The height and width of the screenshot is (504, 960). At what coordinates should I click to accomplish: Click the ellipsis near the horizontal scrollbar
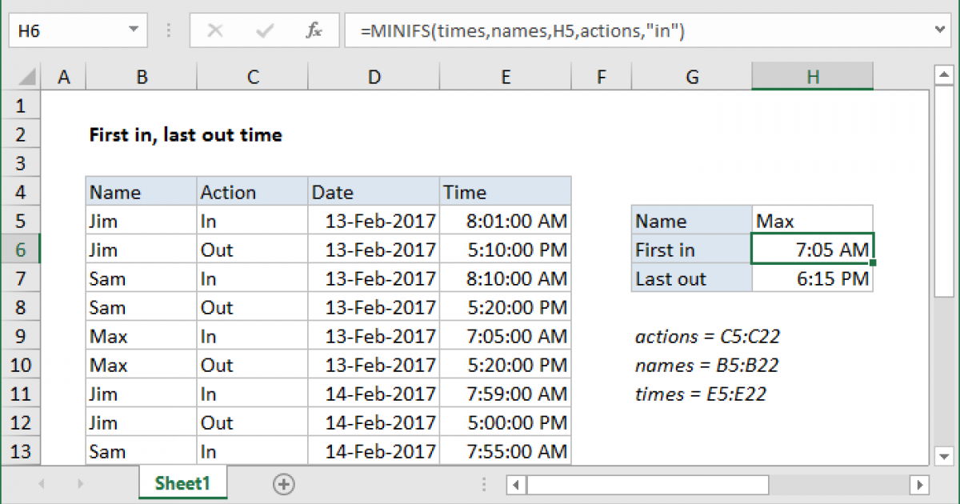(x=484, y=485)
